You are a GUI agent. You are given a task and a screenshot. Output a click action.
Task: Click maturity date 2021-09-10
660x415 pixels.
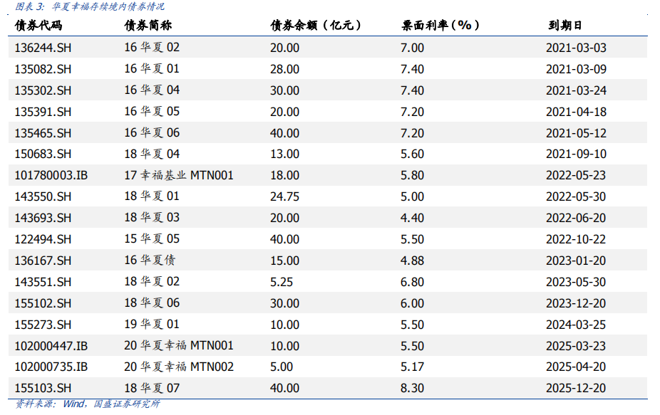click(576, 154)
